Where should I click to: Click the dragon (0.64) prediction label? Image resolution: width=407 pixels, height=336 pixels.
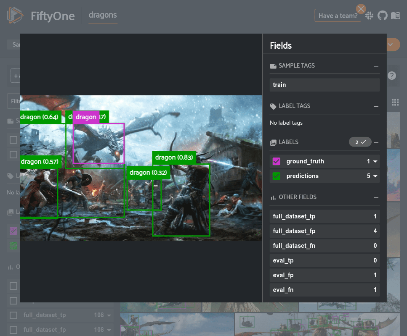click(40, 117)
